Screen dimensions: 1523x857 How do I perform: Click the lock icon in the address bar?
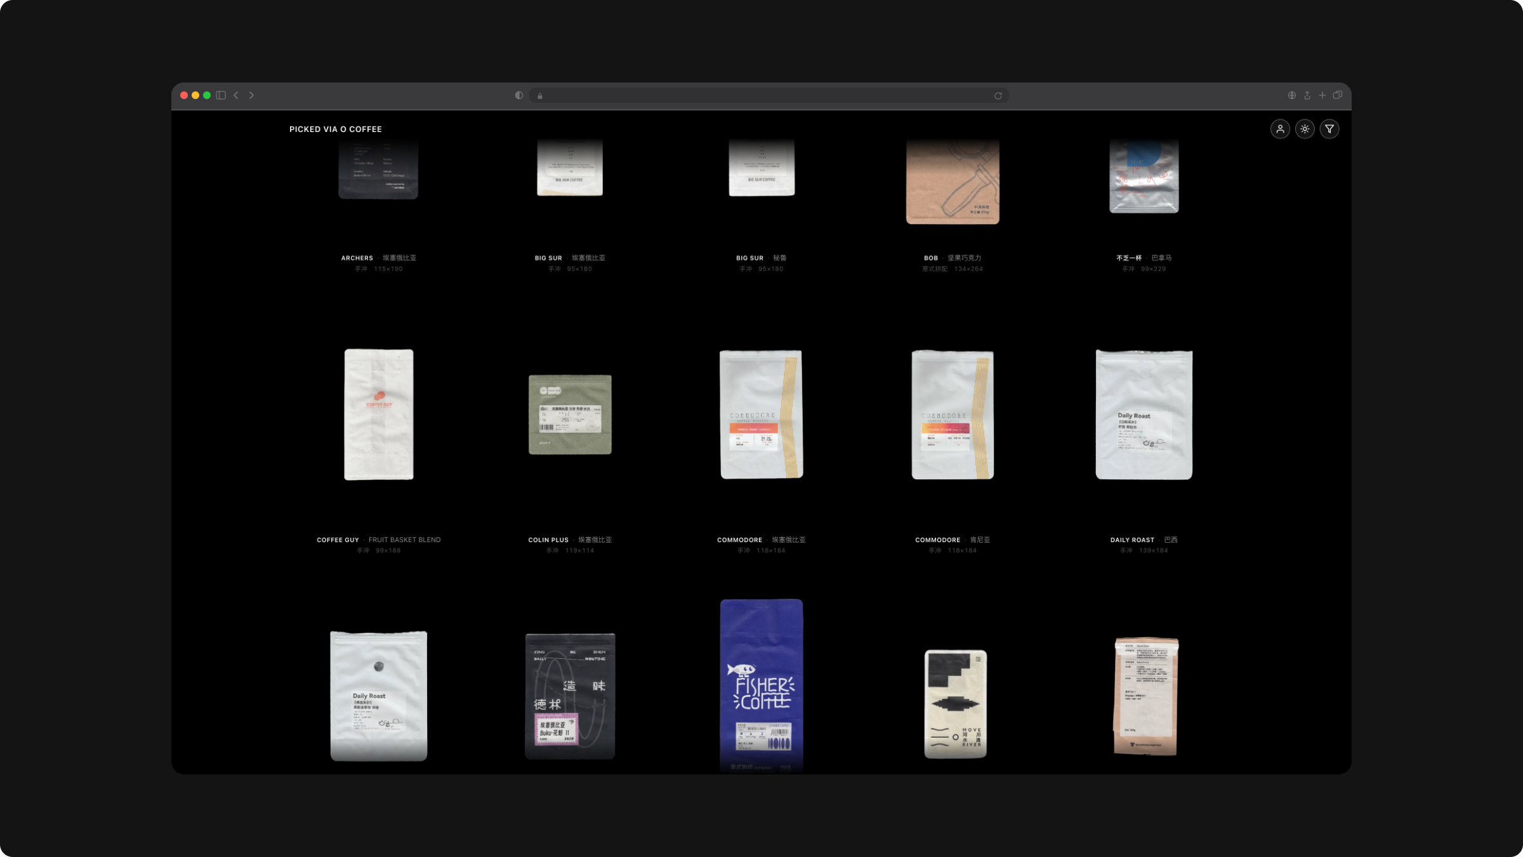[x=540, y=96]
